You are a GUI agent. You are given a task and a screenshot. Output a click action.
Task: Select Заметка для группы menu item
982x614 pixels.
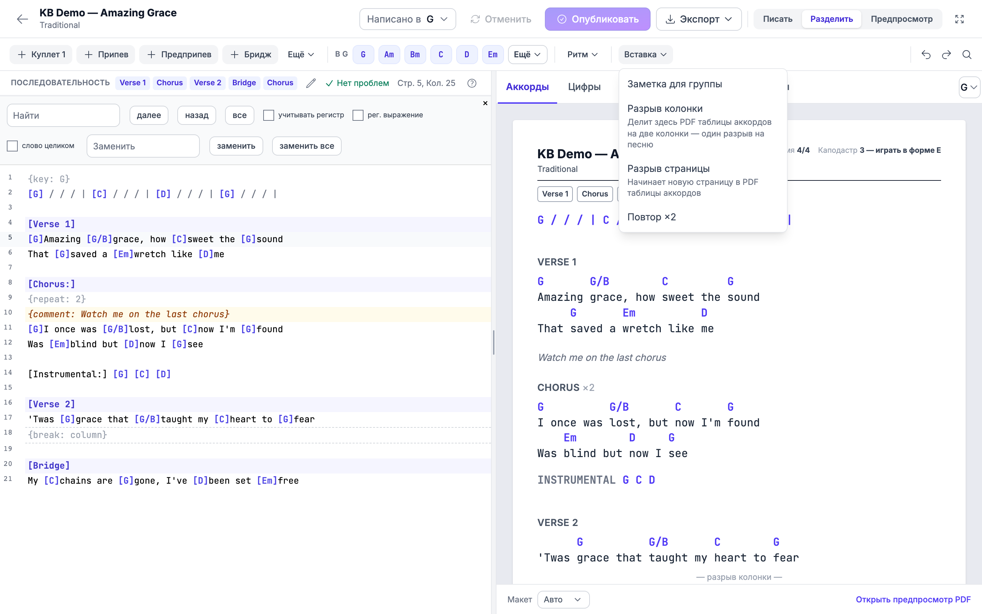pos(703,84)
